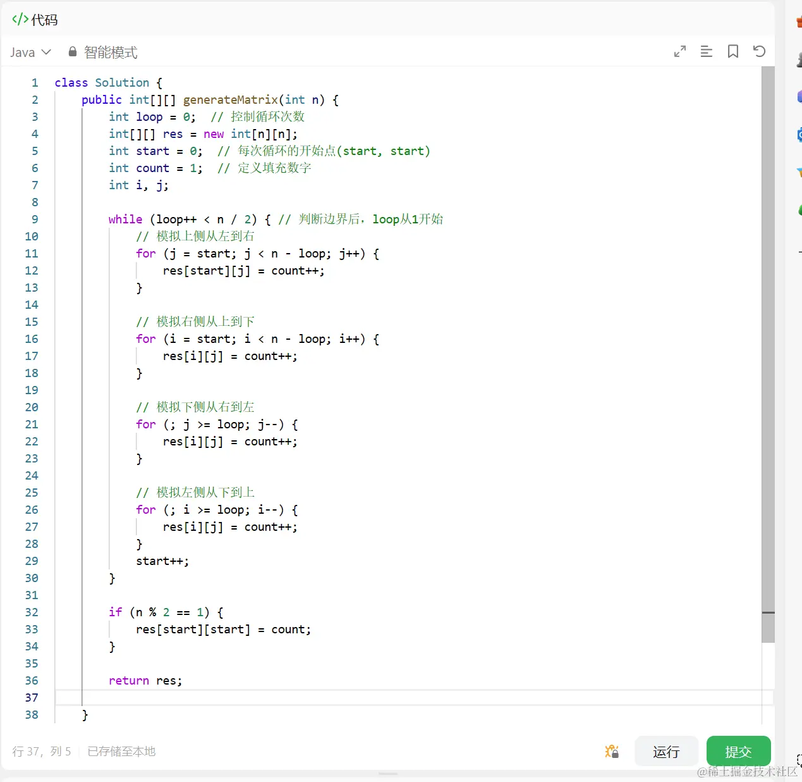Click the 'if (n % 2 == 1)' condition
The width and height of the screenshot is (802, 782).
tap(159, 612)
